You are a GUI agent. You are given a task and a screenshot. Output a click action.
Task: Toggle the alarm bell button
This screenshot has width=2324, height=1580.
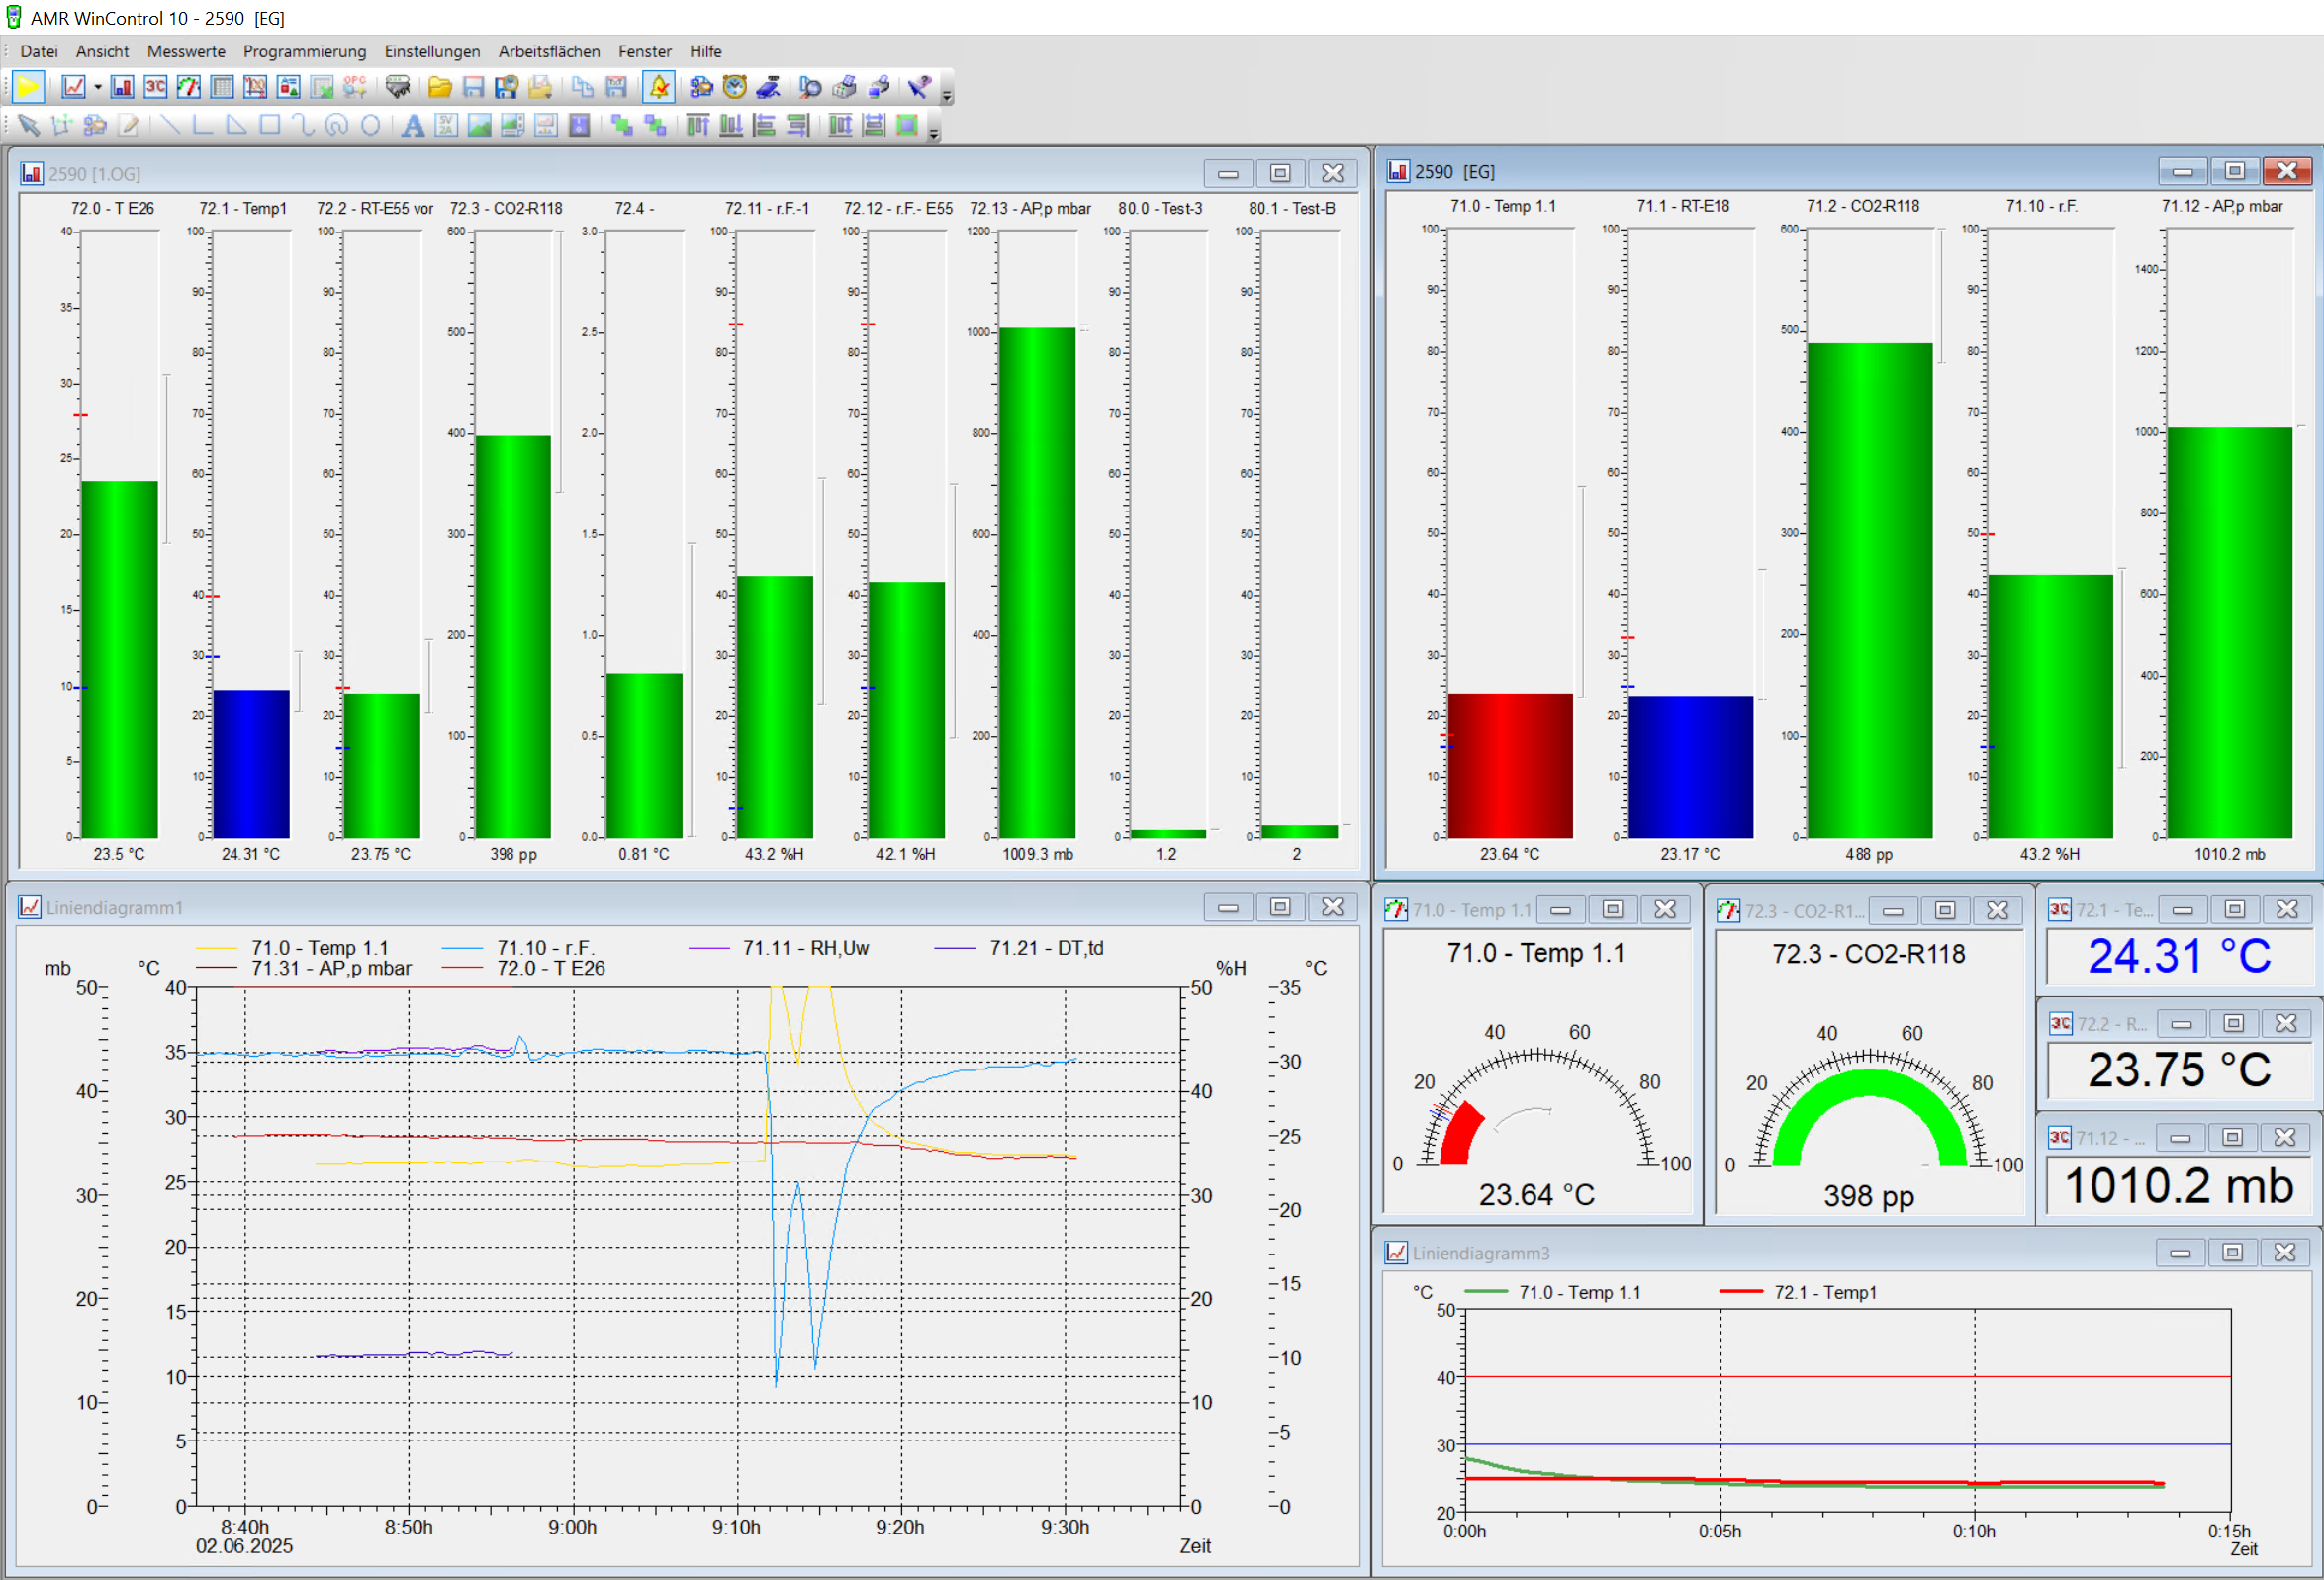659,88
